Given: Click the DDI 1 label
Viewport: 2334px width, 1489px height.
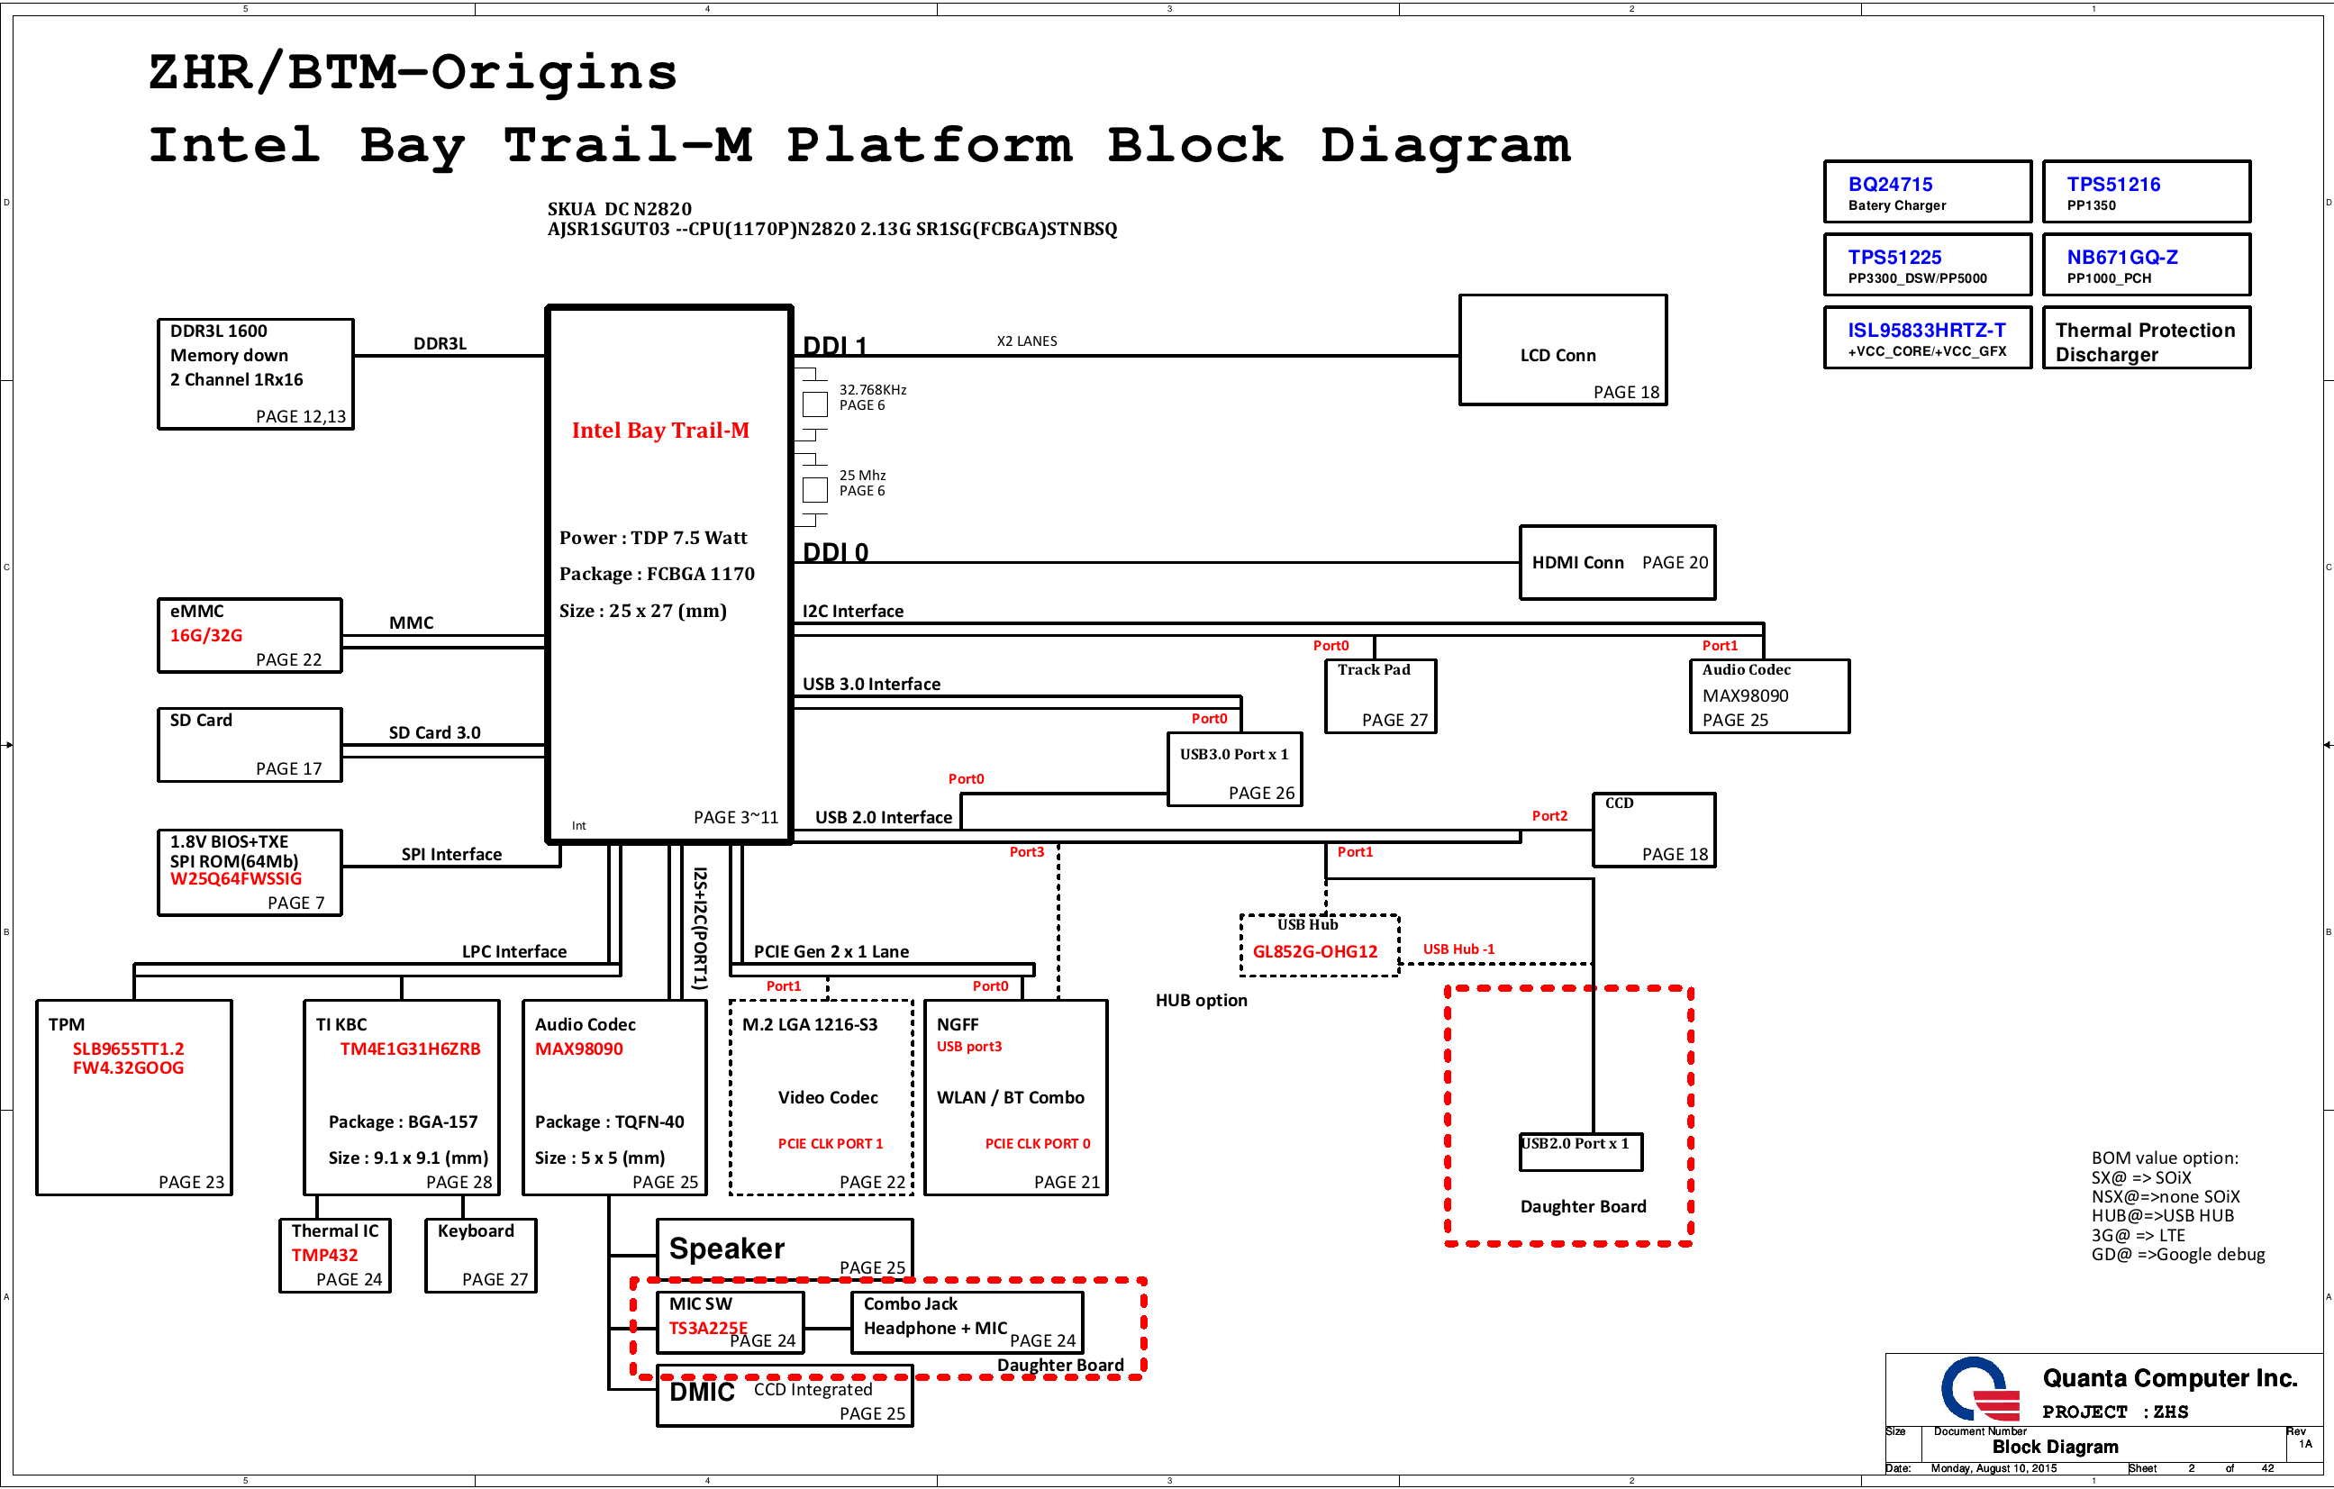Looking at the screenshot, I should (x=834, y=345).
